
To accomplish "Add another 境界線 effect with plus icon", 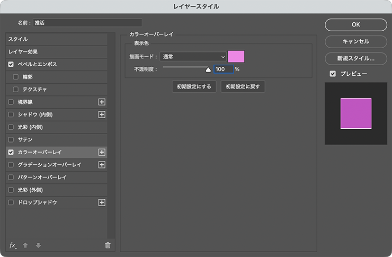I will [x=102, y=102].
